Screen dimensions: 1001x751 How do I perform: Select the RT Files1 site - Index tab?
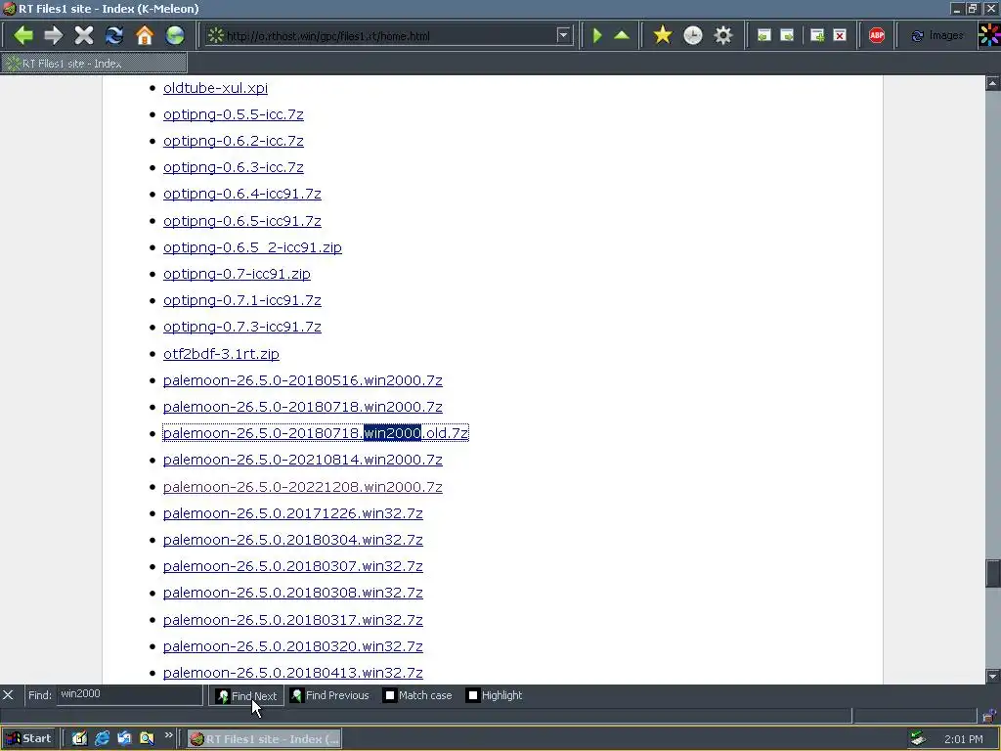pos(94,64)
